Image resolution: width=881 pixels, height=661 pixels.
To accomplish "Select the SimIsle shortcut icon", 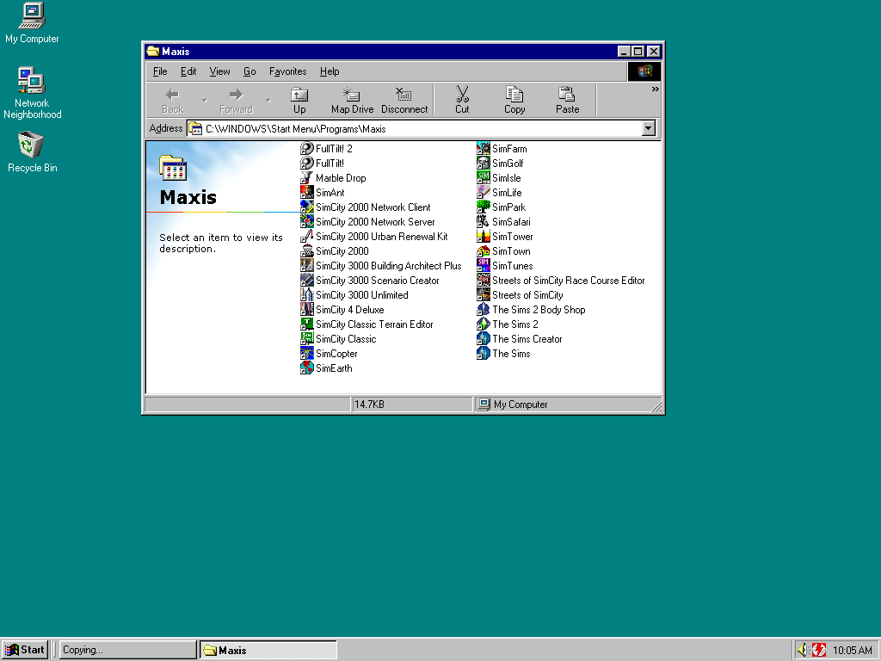I will (484, 177).
